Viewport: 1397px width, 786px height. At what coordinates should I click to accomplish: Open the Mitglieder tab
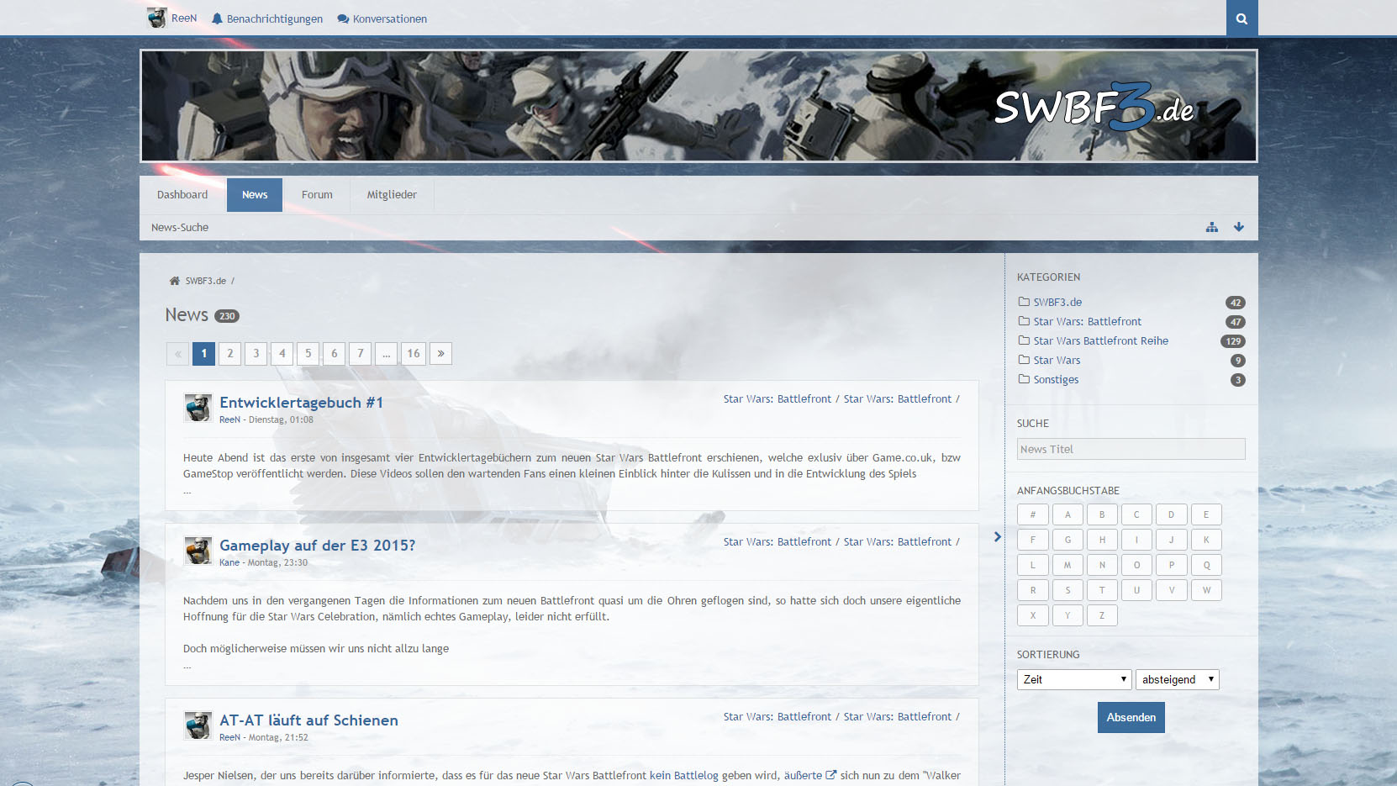[392, 194]
